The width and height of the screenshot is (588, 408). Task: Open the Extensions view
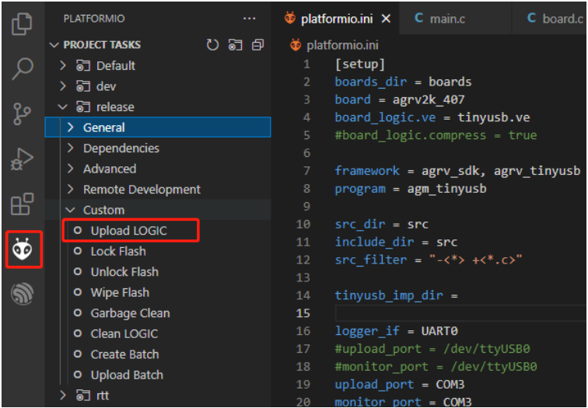coord(22,204)
